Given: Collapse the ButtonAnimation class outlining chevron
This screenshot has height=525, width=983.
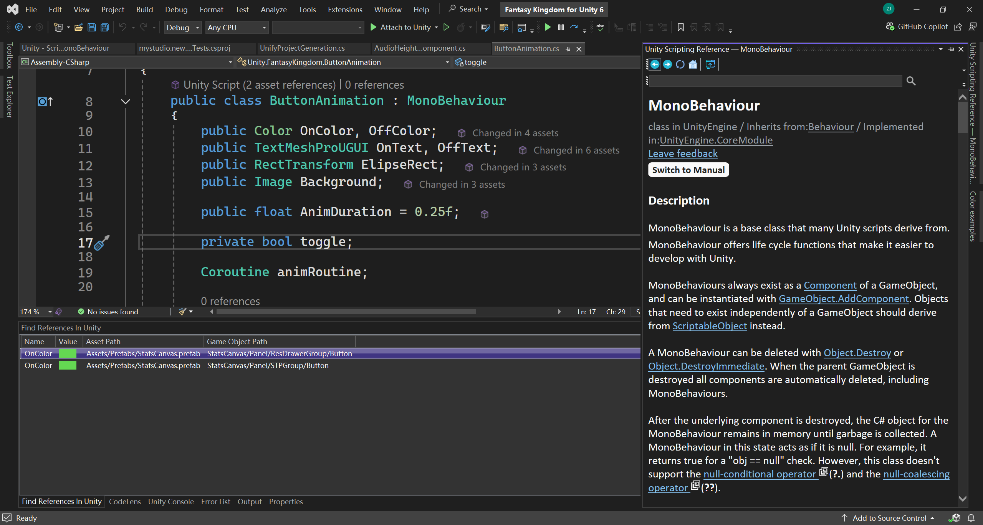Looking at the screenshot, I should pos(126,101).
